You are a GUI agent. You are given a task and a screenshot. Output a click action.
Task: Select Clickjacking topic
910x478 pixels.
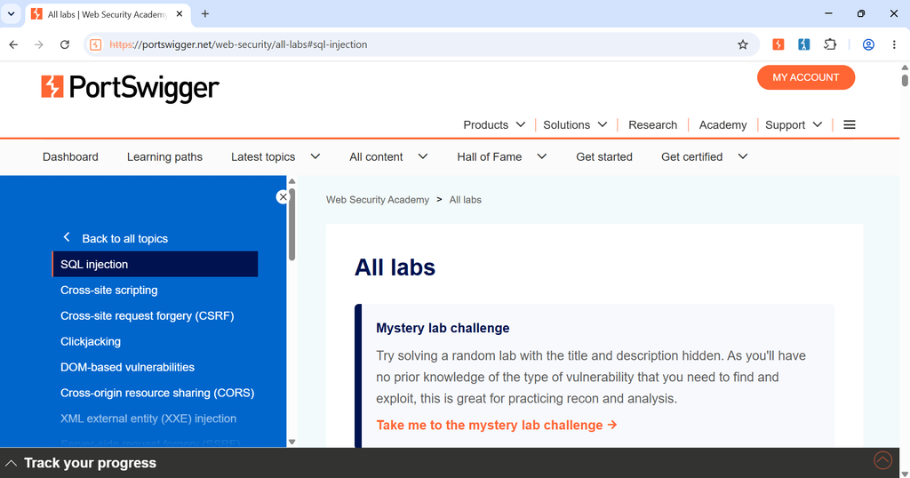coord(91,342)
